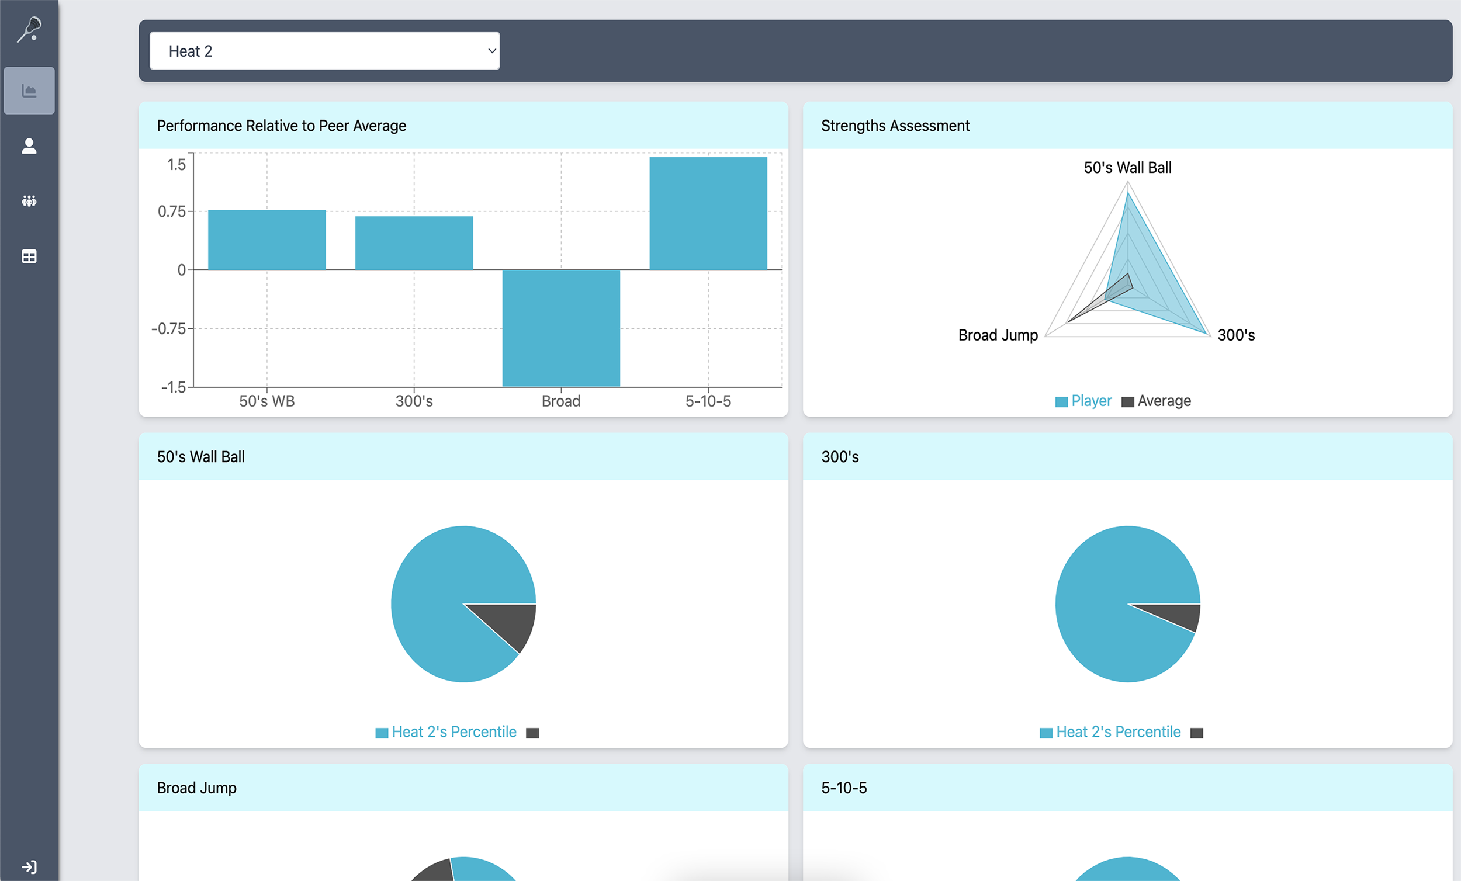This screenshot has height=881, width=1461.
Task: Toggle the Average legend in radar chart
Action: pos(1156,401)
